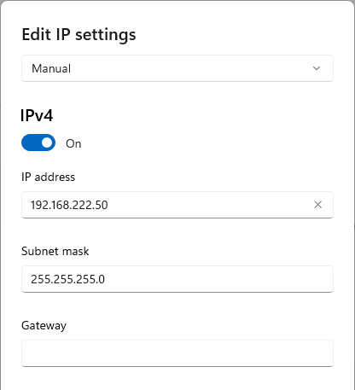355x390 pixels.
Task: Click on the 192.168.222.50 address text
Action: (x=69, y=205)
